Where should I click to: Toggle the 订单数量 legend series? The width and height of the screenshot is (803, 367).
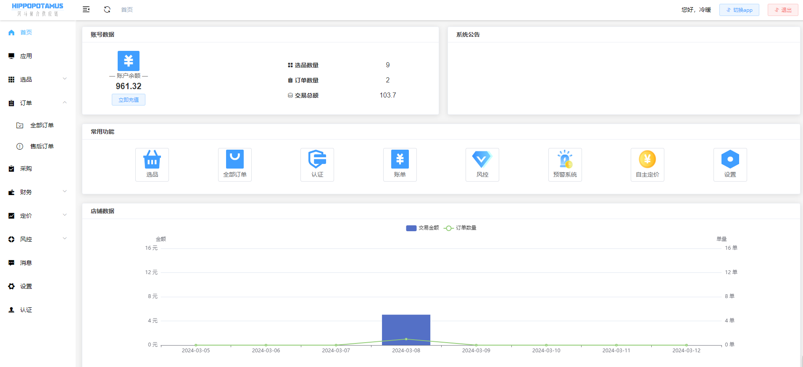(x=460, y=228)
